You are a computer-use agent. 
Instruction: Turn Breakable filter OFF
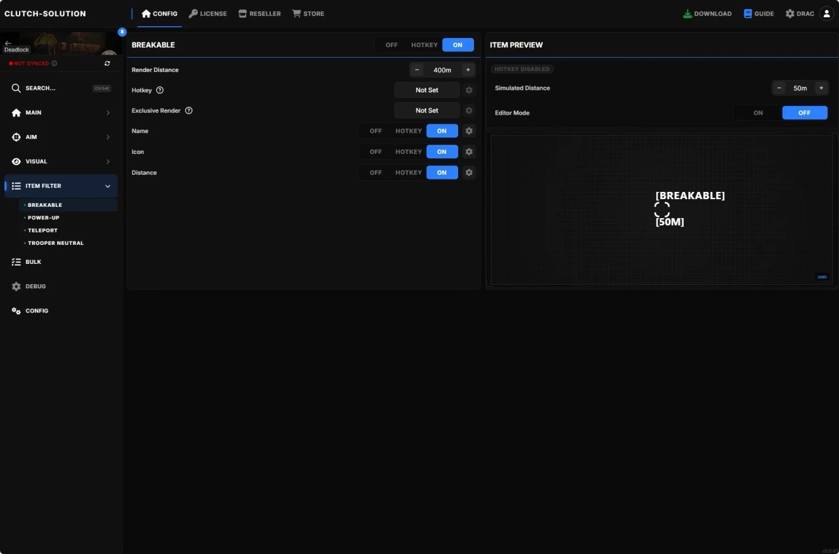coord(391,45)
